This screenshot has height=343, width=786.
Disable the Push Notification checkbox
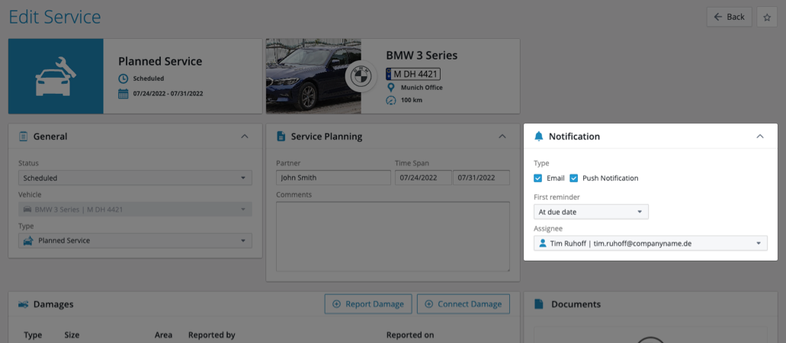(x=574, y=178)
